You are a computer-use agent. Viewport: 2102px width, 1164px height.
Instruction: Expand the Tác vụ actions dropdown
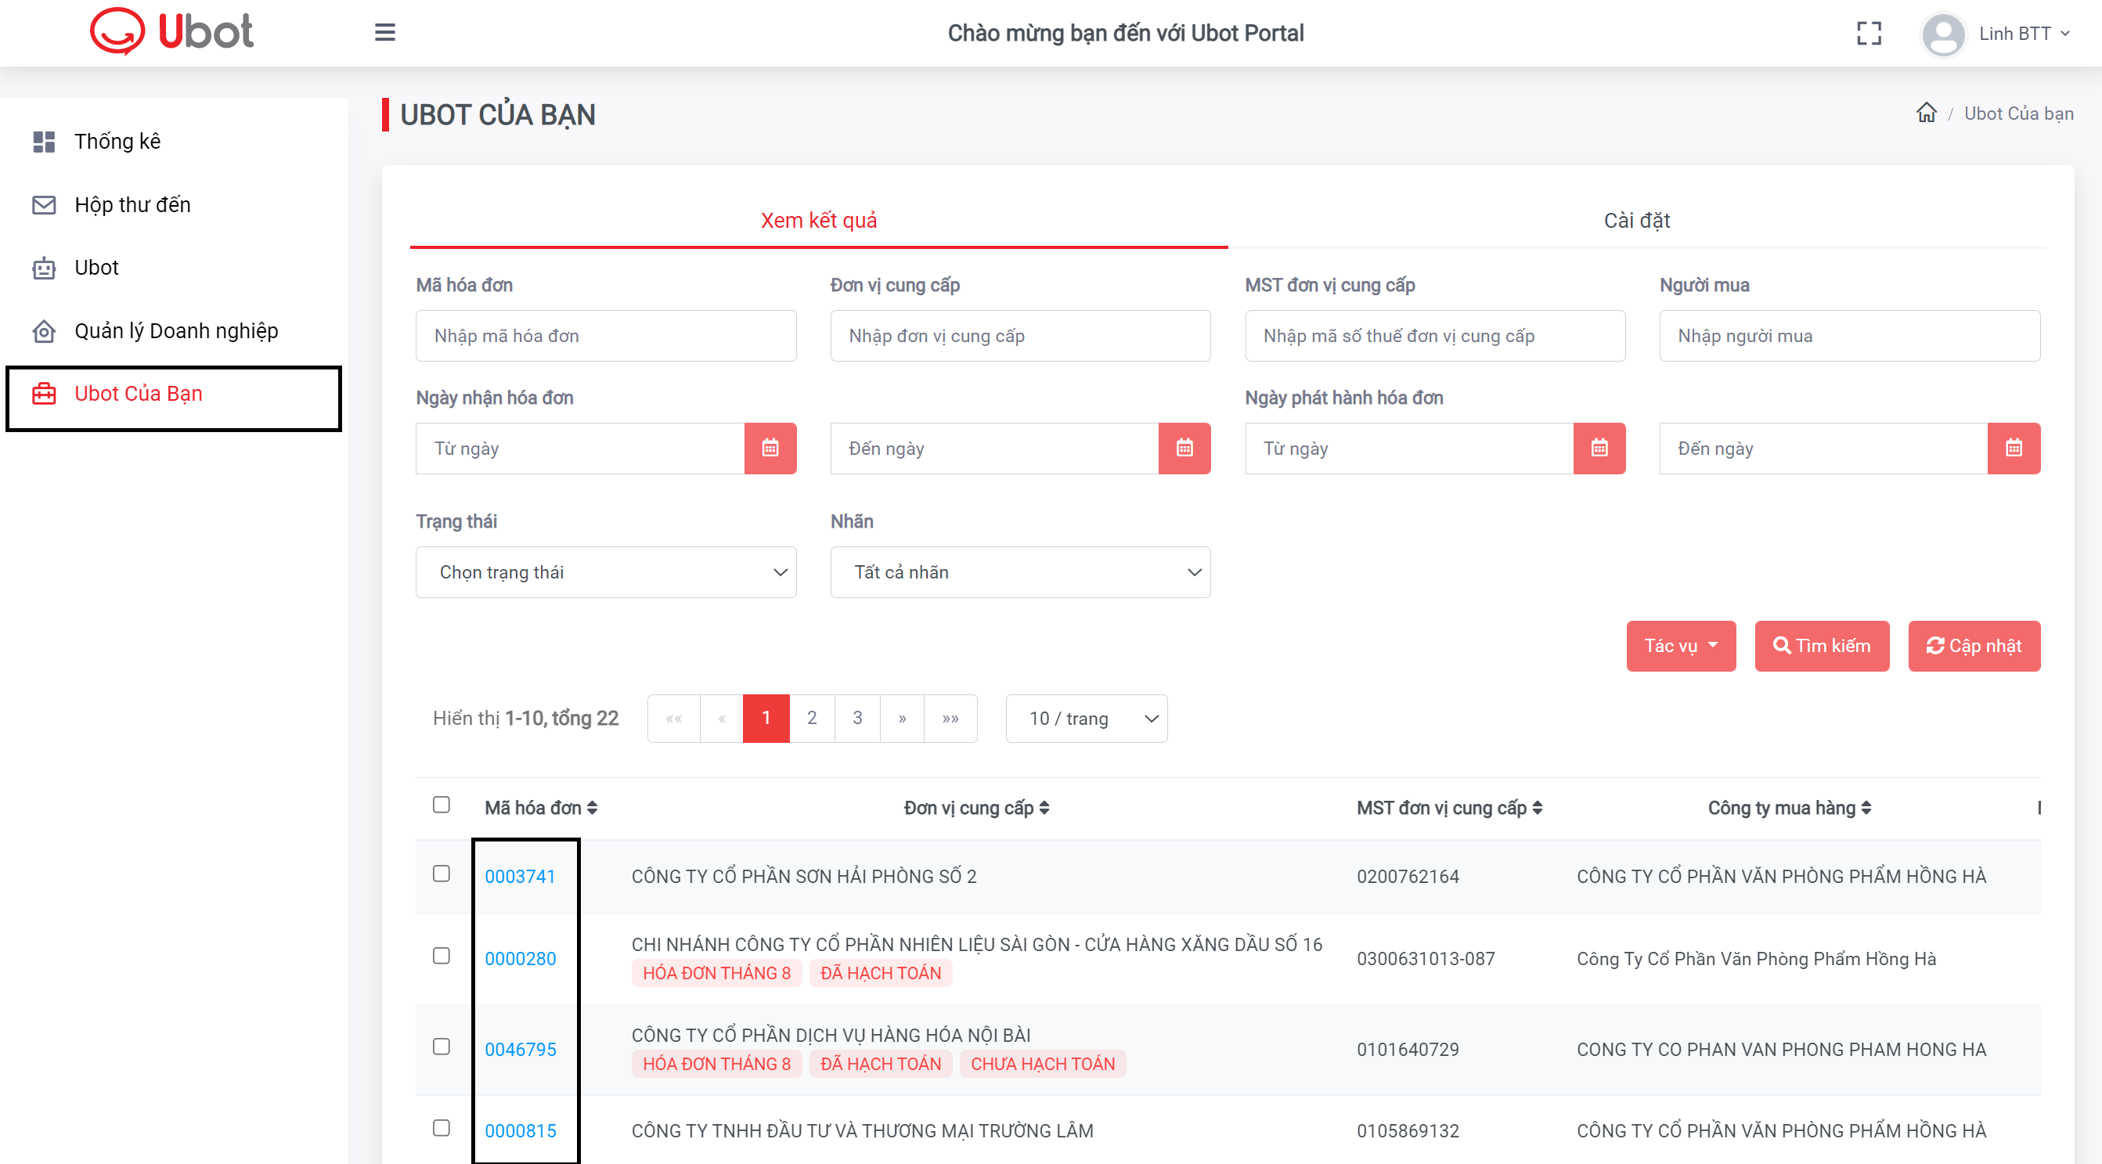coord(1680,645)
